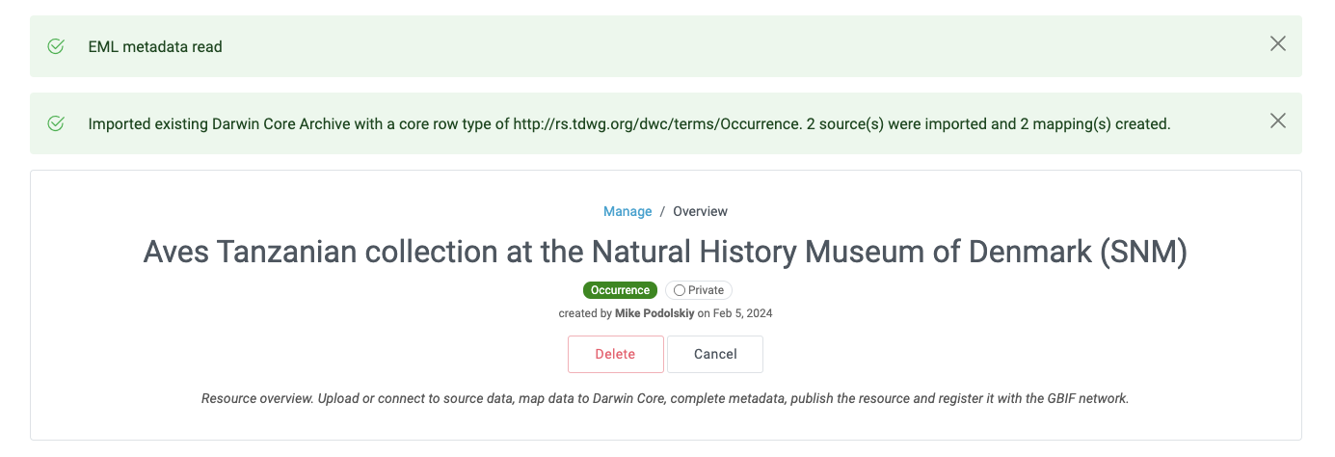
Task: Click the 'created by' label text
Action: [585, 313]
